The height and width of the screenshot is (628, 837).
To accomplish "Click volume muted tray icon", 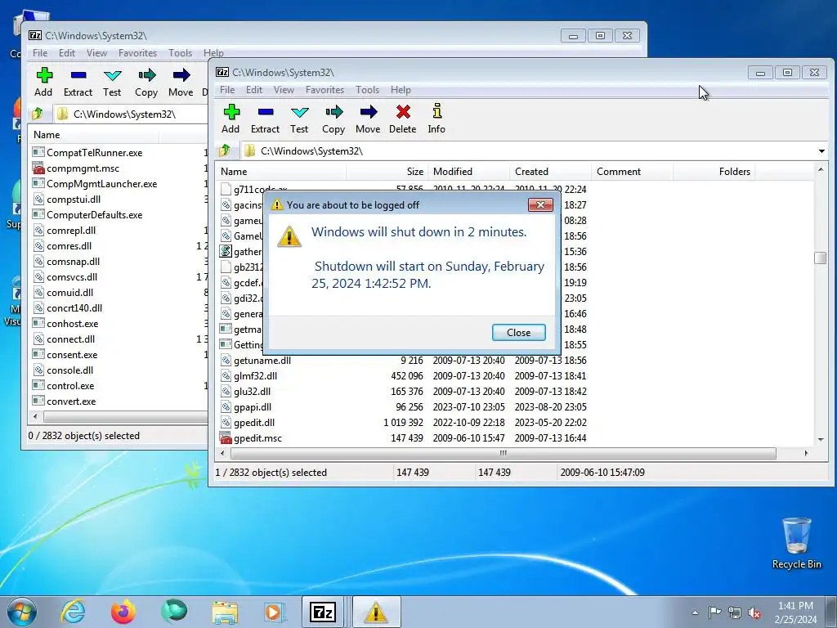I will click(x=754, y=612).
